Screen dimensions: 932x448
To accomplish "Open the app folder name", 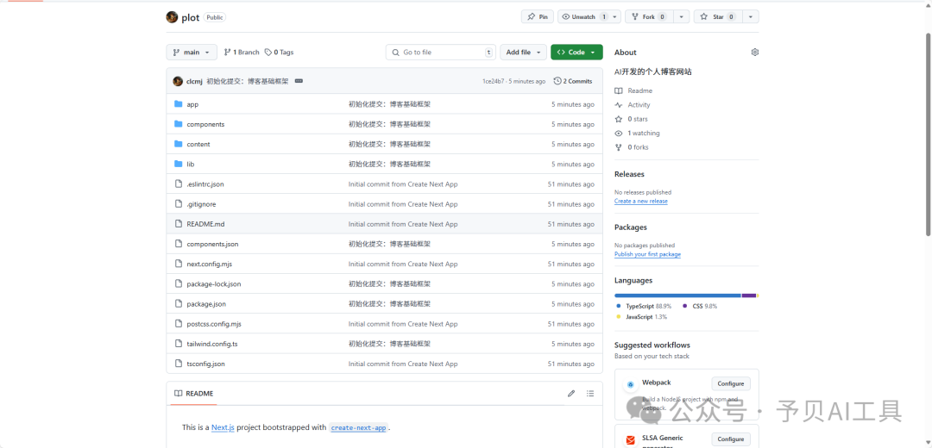I will click(x=192, y=104).
